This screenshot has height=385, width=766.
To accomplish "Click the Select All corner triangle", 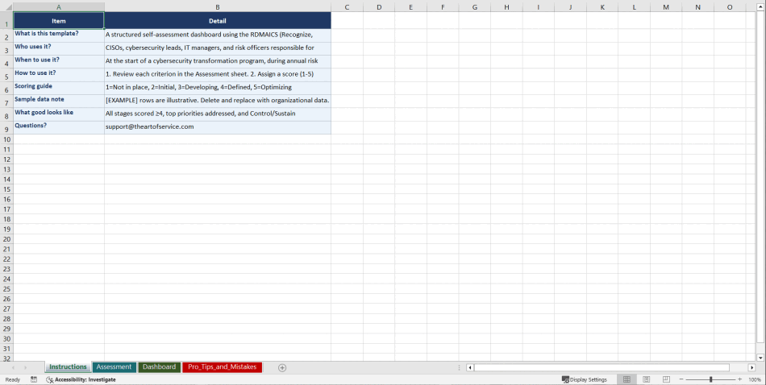I will (6, 7).
